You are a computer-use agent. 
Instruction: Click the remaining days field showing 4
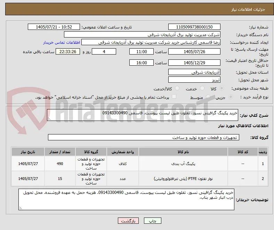pos(104,51)
